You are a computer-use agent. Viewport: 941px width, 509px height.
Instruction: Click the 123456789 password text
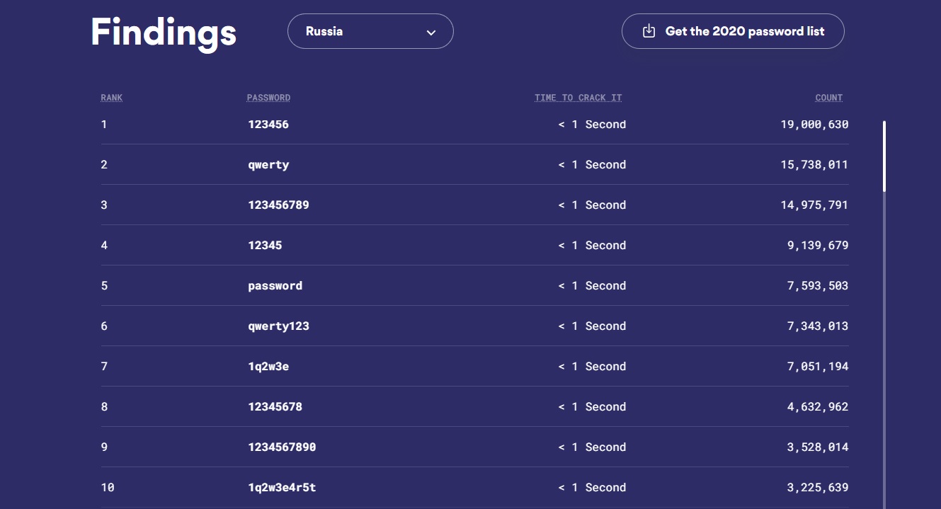coord(278,205)
